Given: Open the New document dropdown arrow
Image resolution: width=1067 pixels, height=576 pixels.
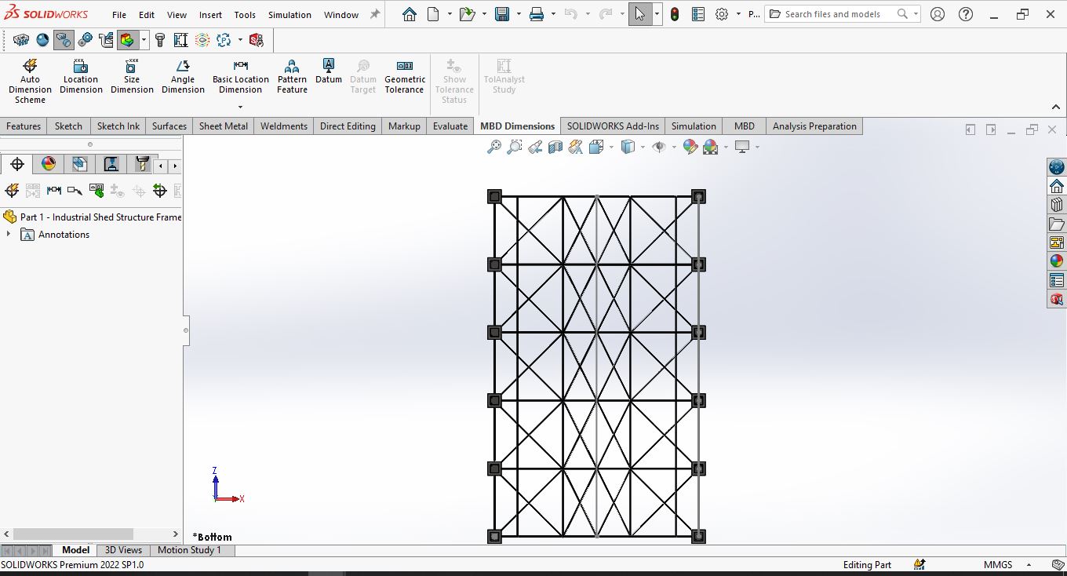Looking at the screenshot, I should pyautogui.click(x=450, y=14).
